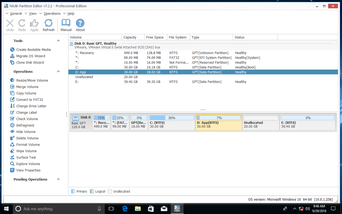Select the FAT32 EFI System partition row
The width and height of the screenshot is (342, 214).
203,58
